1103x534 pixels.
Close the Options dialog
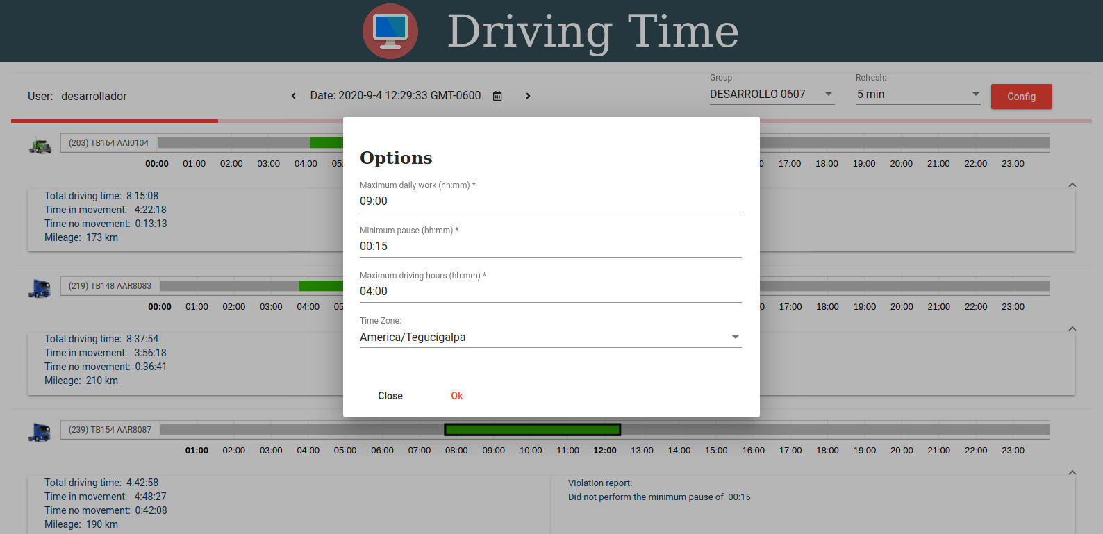(390, 396)
